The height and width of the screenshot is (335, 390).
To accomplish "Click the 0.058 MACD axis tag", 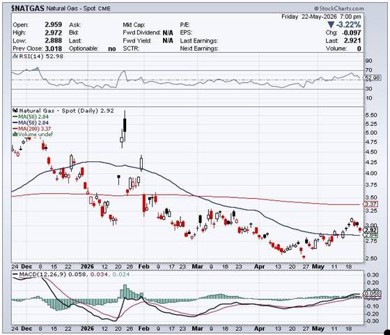I will (373, 294).
